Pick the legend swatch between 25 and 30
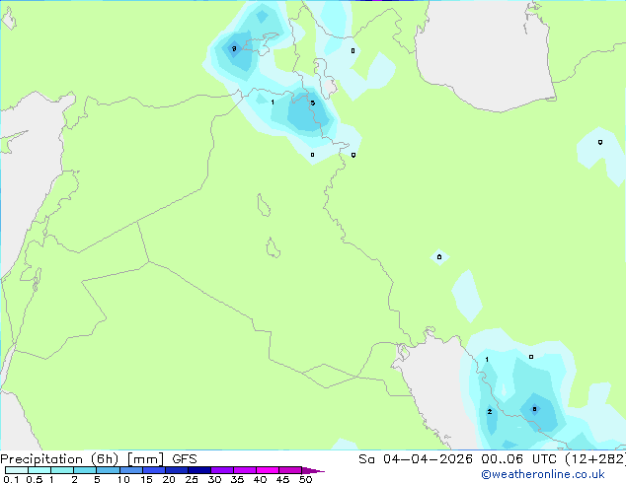The image size is (626, 483). [x=198, y=470]
